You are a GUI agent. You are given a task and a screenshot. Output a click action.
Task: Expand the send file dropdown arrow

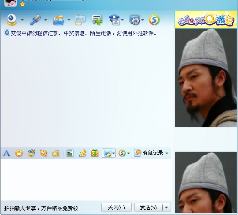(x=69, y=20)
